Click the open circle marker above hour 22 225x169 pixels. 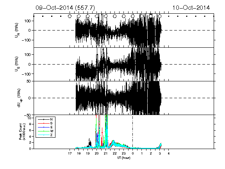click(115, 16)
